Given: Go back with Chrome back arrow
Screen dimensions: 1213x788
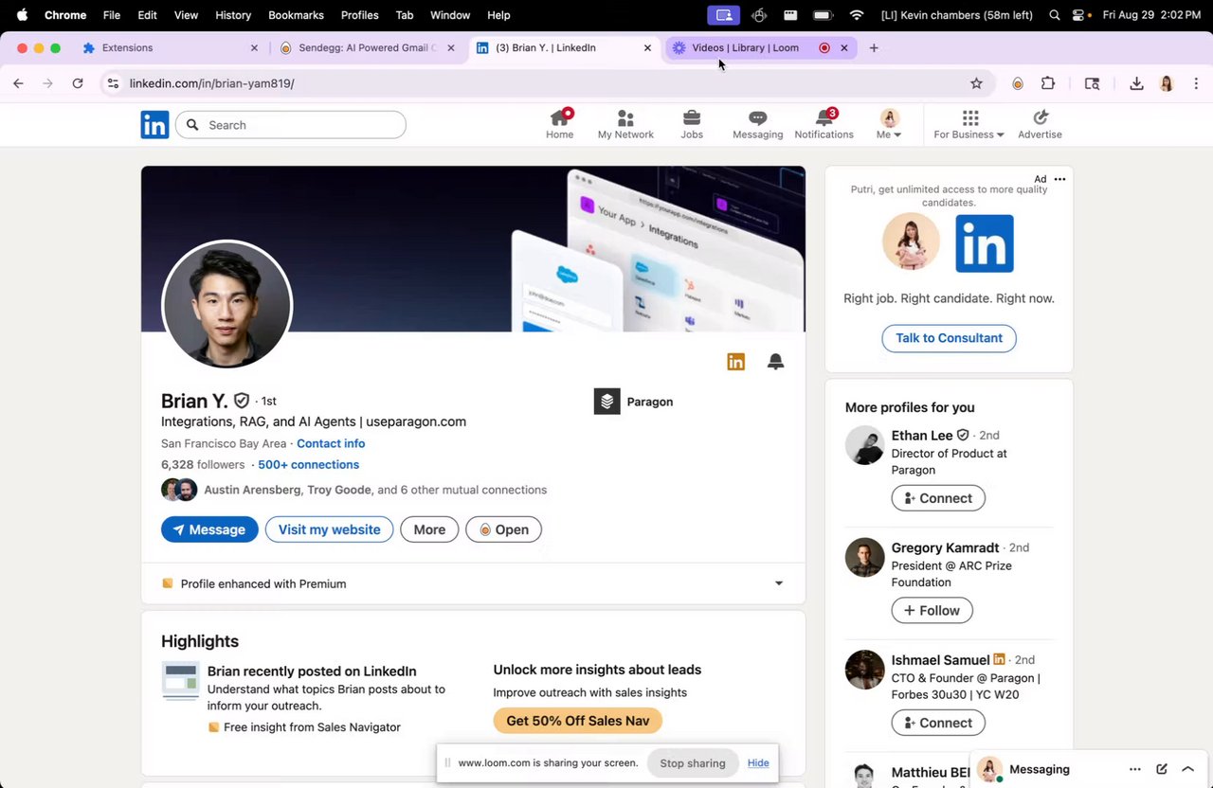Looking at the screenshot, I should click(x=18, y=83).
